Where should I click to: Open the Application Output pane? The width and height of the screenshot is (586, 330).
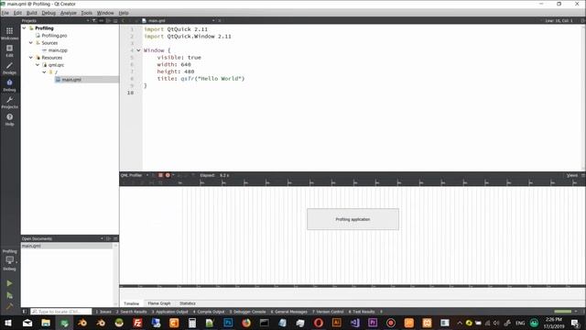[x=169, y=312]
